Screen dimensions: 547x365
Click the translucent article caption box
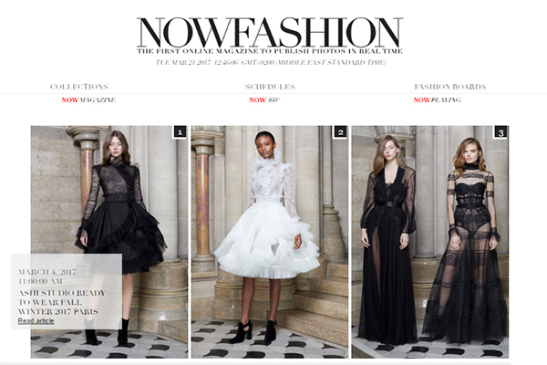coord(67,291)
